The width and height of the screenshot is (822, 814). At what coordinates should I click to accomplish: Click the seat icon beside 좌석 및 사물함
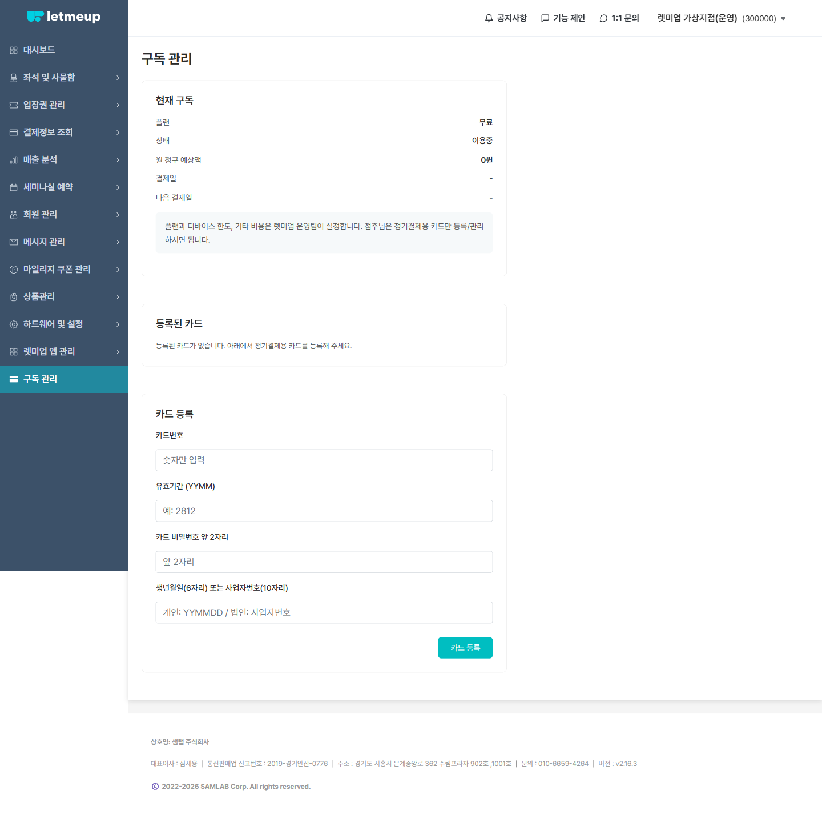pyautogui.click(x=14, y=78)
